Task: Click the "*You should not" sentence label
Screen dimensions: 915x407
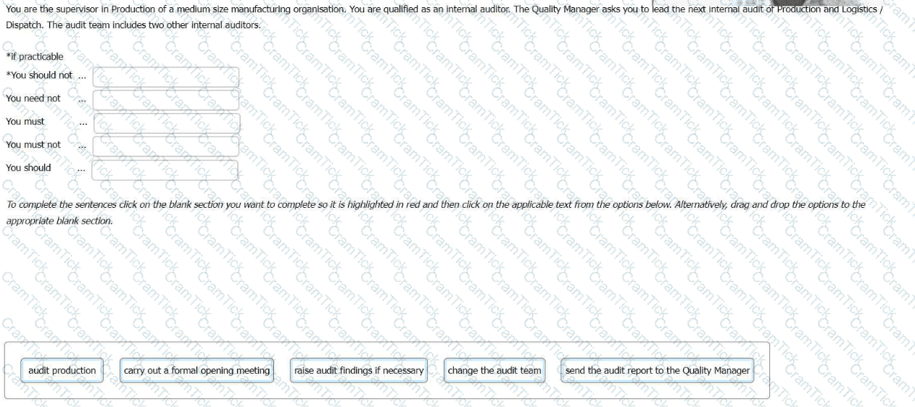Action: tap(39, 75)
